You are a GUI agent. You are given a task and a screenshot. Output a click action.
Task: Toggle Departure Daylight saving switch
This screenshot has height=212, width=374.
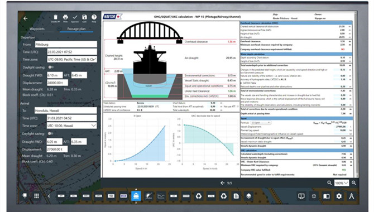[51, 68]
